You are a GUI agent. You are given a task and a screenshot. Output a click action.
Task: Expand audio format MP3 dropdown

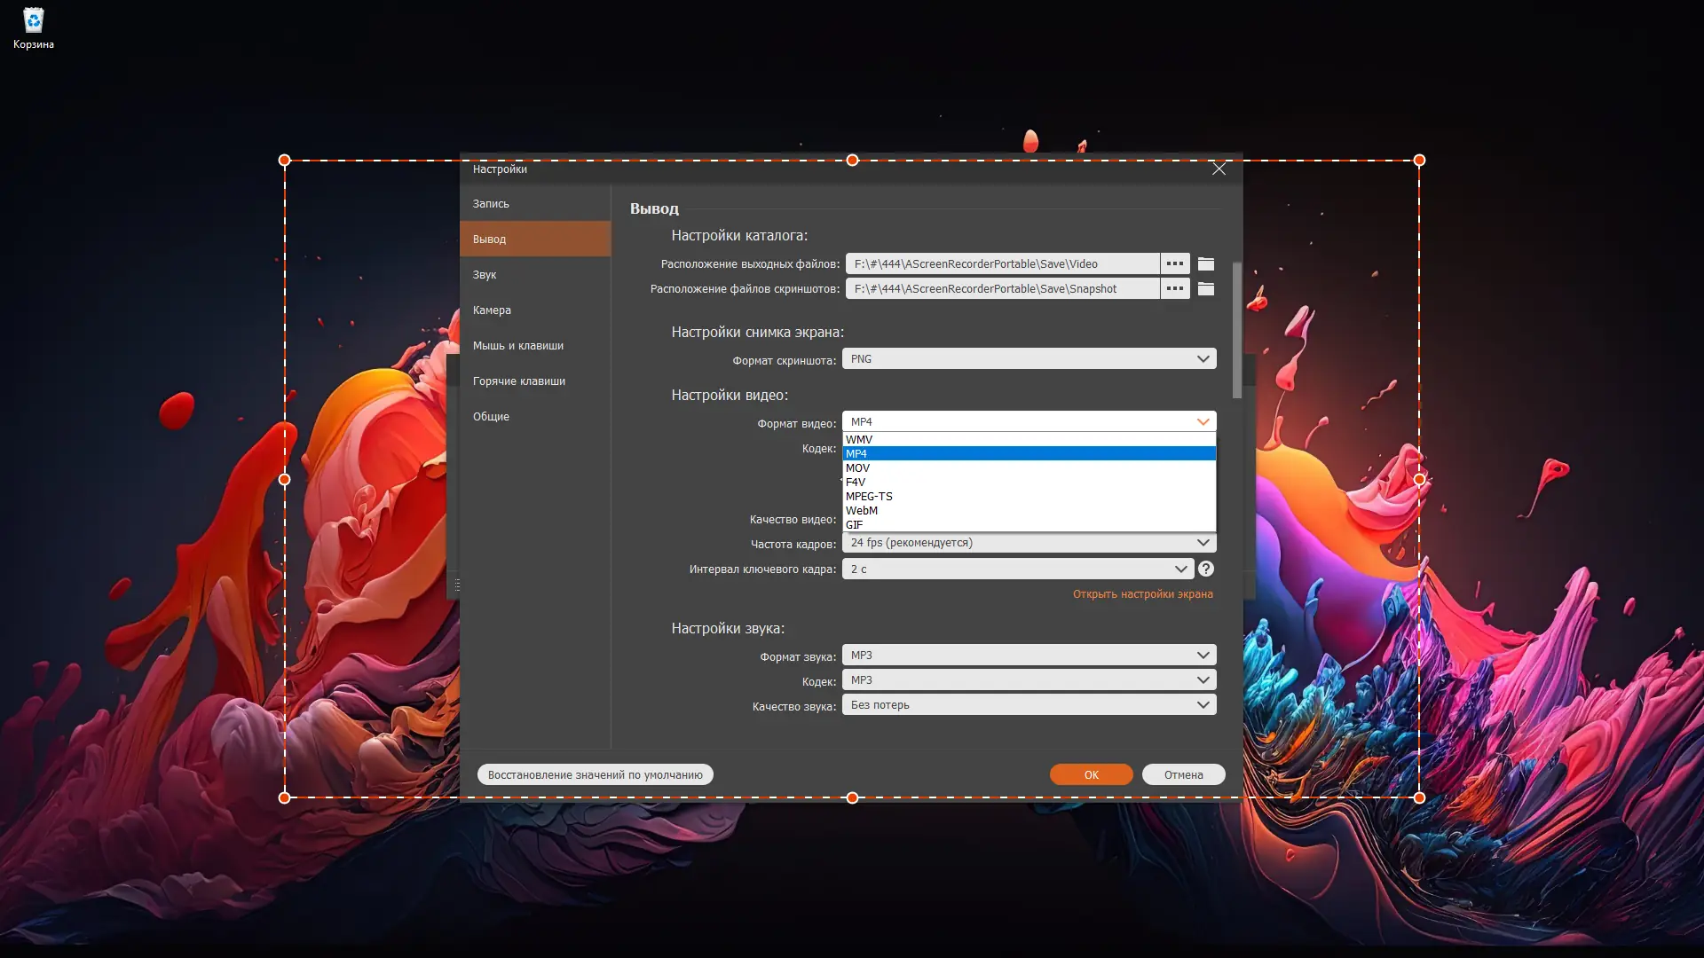tap(1029, 655)
